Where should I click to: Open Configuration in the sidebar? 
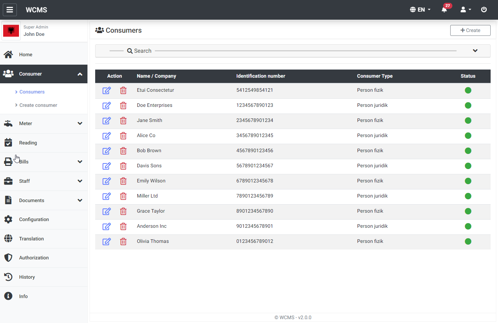(x=44, y=219)
